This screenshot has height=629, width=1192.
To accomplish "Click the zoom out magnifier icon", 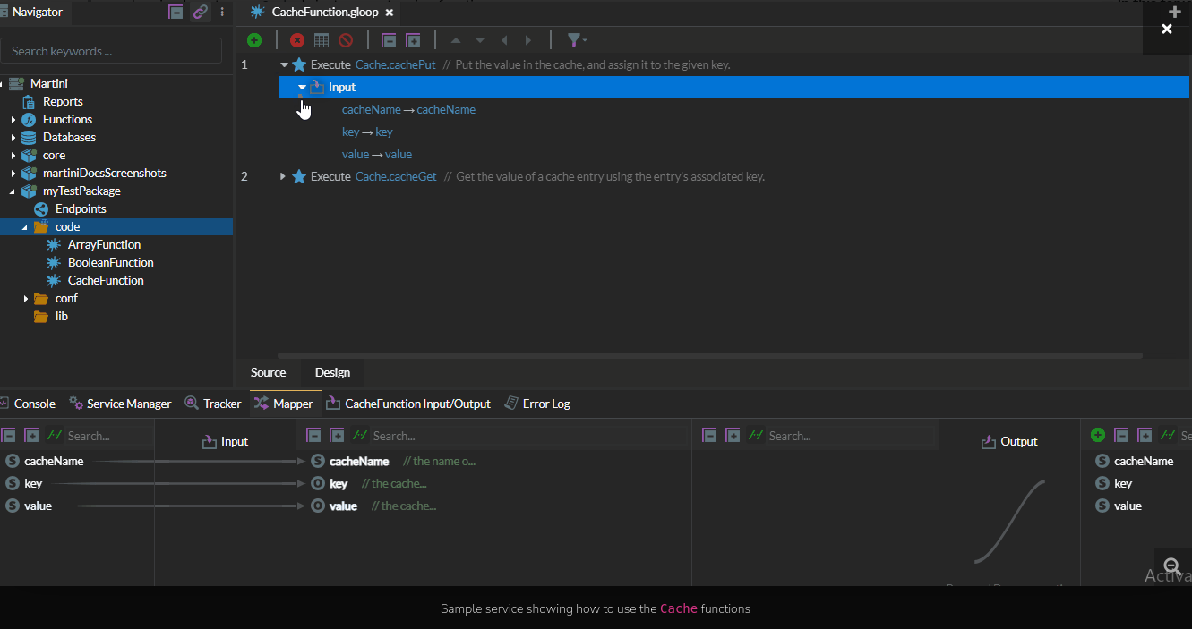I will [1171, 565].
